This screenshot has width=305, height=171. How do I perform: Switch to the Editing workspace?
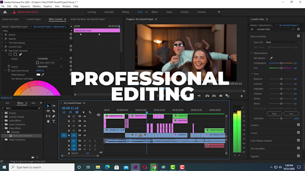pos(125,12)
